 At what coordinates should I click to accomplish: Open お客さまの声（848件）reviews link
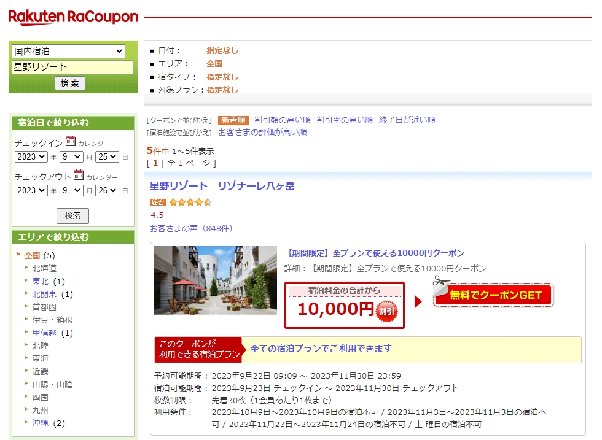(191, 229)
